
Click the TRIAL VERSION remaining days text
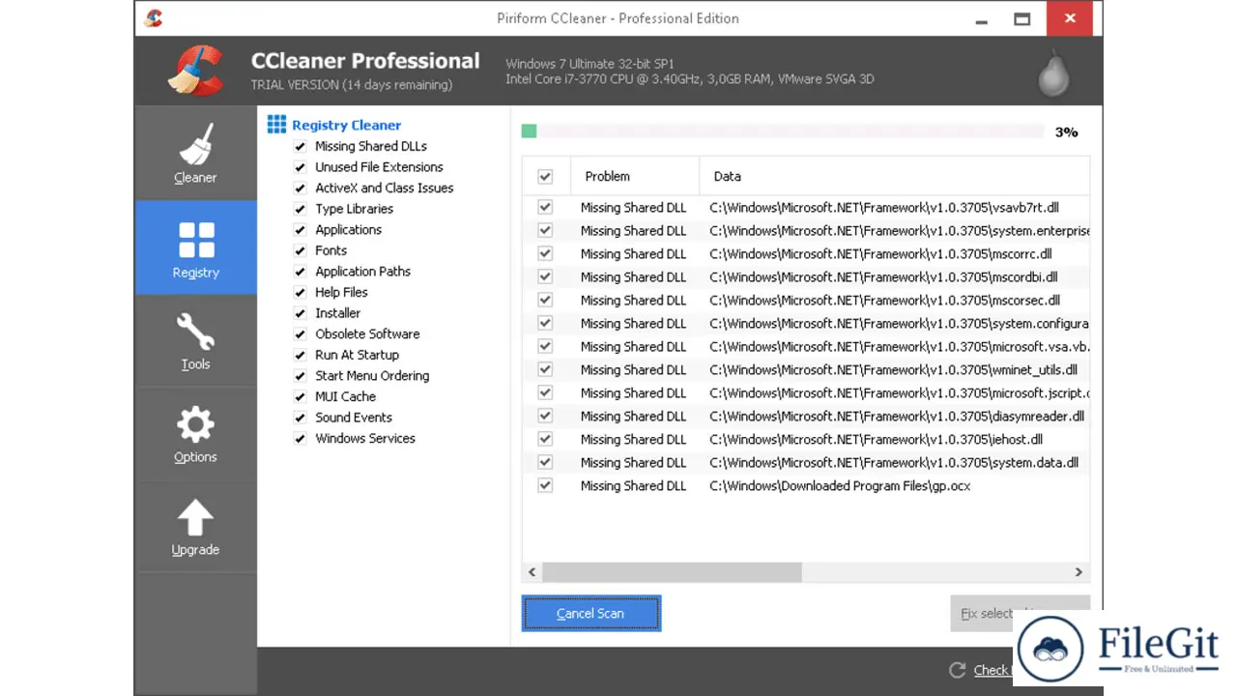[352, 85]
